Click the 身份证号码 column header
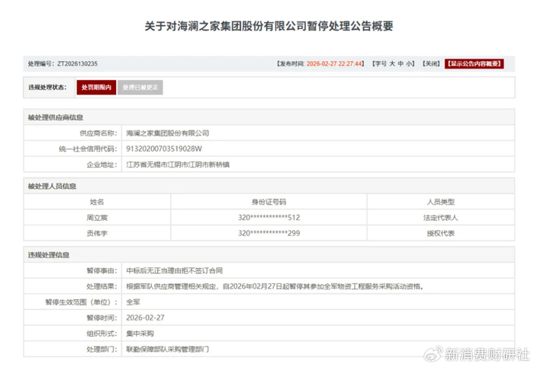 [269, 202]
